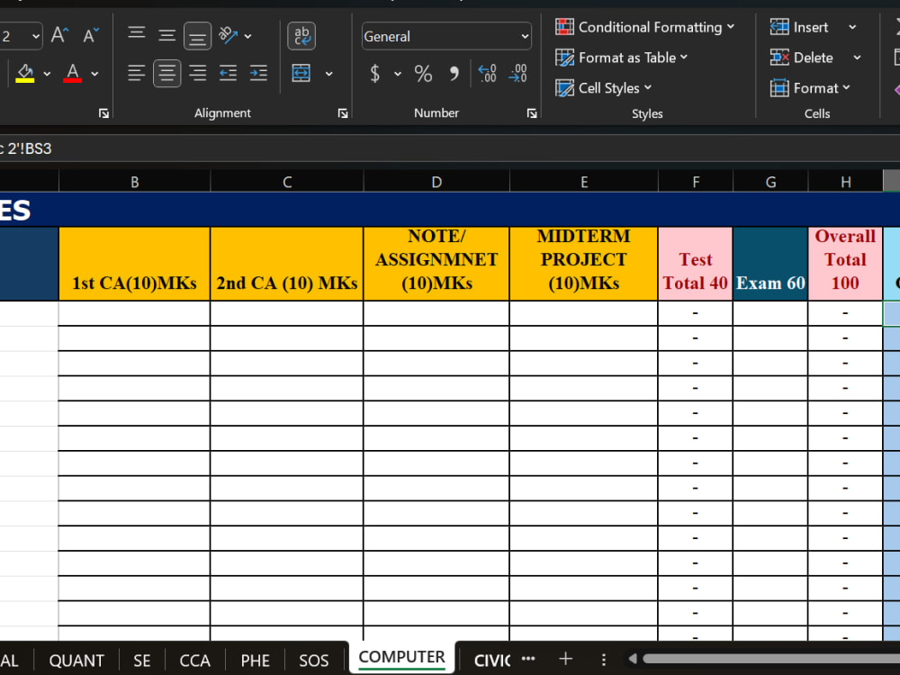Expand fill color options arrow
Image resolution: width=900 pixels, height=675 pixels.
pos(47,74)
